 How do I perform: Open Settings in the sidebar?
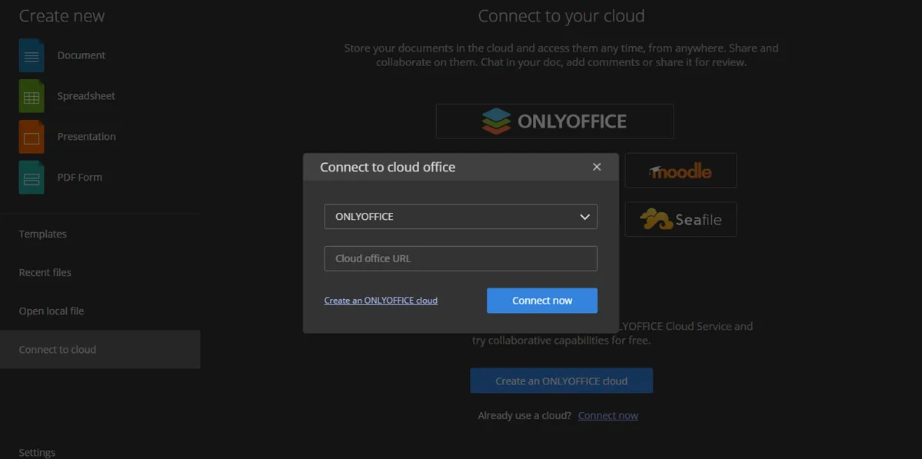click(37, 453)
